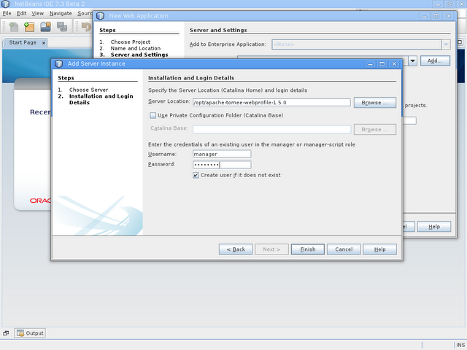The width and height of the screenshot is (467, 350).
Task: Open the View menu
Action: [x=37, y=13]
